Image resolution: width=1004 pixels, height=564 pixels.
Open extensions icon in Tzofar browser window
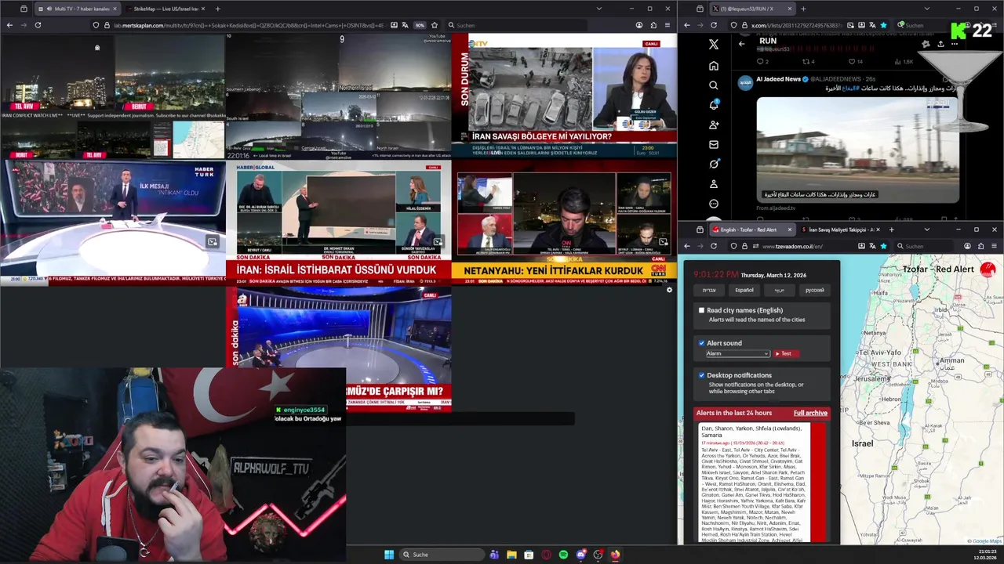pos(980,246)
